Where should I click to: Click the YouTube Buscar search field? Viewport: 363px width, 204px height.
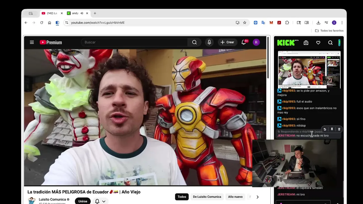pos(134,42)
